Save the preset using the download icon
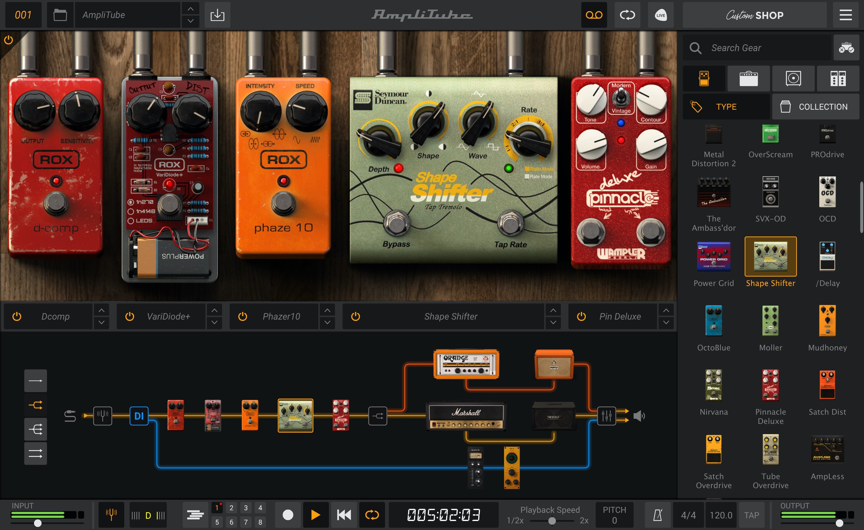The image size is (864, 530). point(218,15)
